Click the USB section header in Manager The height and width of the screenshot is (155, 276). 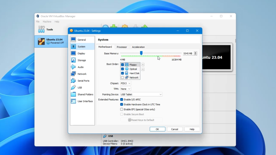pos(111,136)
